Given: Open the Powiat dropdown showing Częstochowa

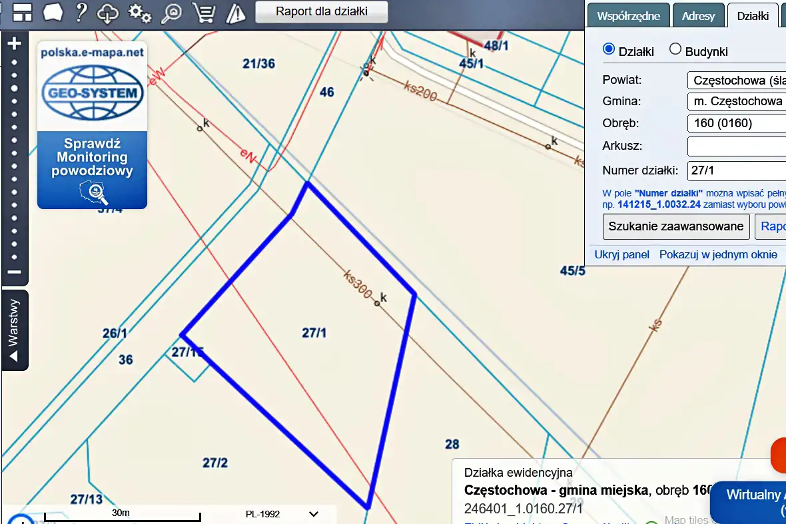Looking at the screenshot, I should click(736, 81).
